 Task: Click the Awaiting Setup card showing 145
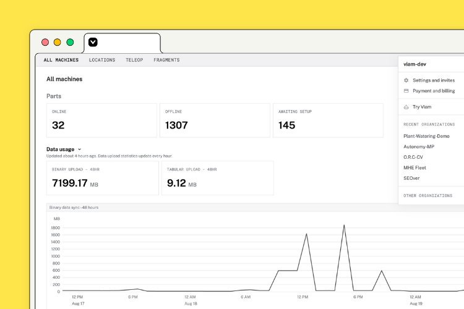(328, 121)
